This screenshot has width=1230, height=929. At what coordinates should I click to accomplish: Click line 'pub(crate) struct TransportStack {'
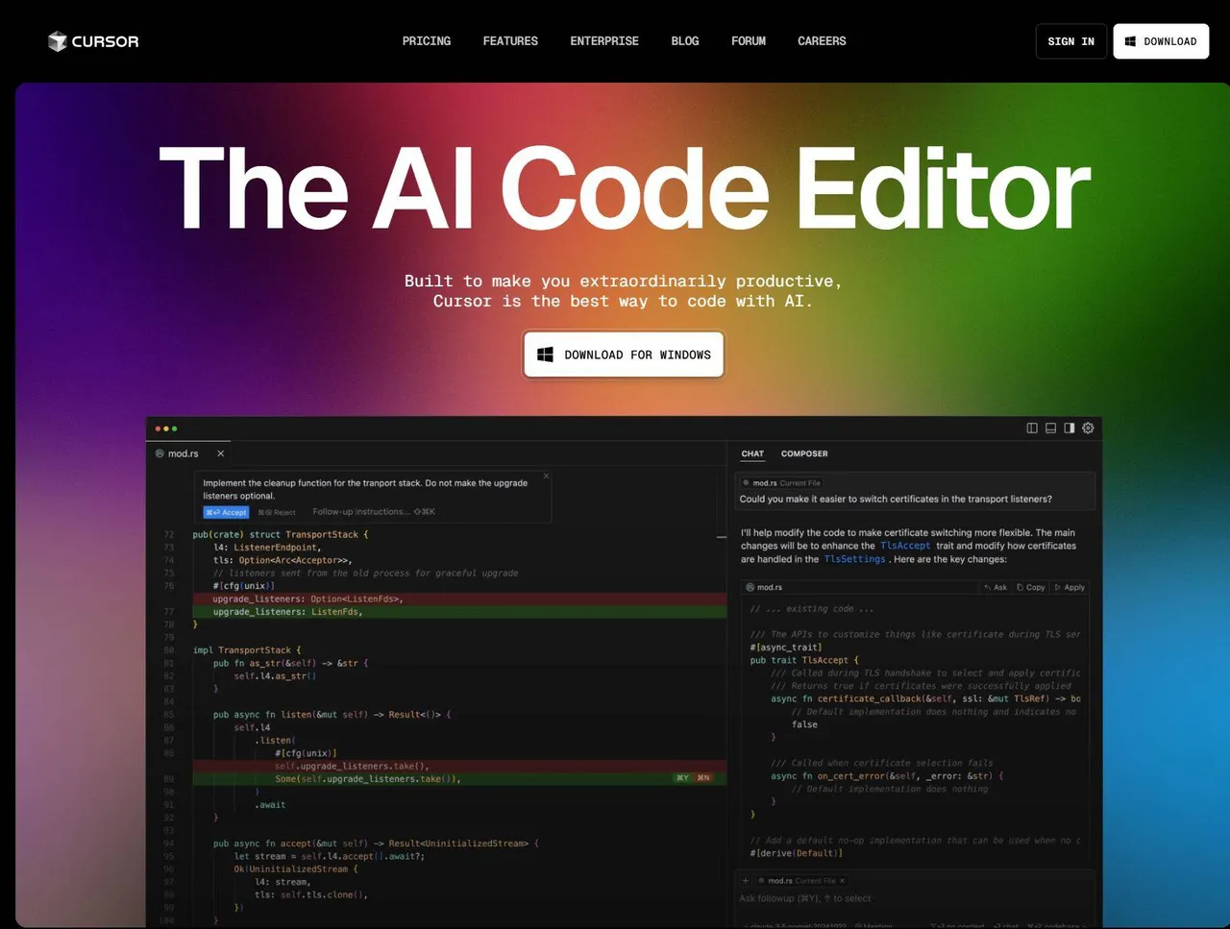point(281,534)
